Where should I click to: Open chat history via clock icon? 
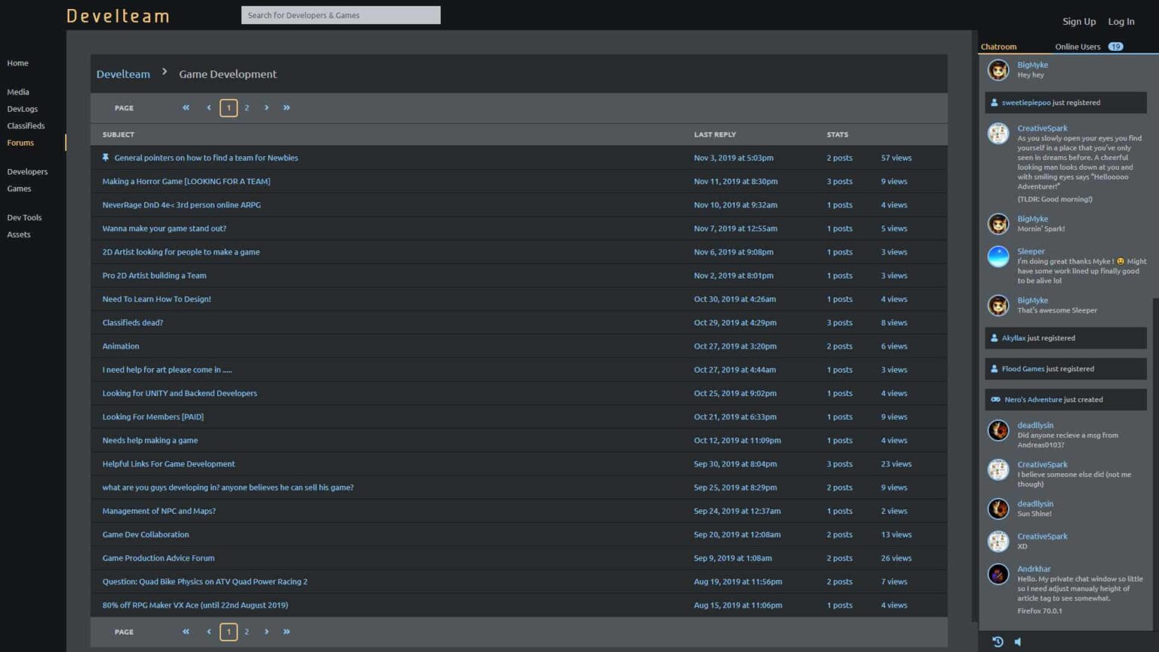(x=998, y=641)
